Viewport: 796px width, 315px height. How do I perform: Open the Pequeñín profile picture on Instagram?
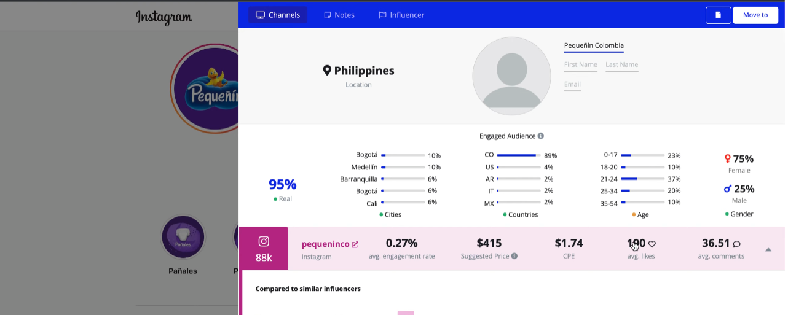tap(205, 89)
